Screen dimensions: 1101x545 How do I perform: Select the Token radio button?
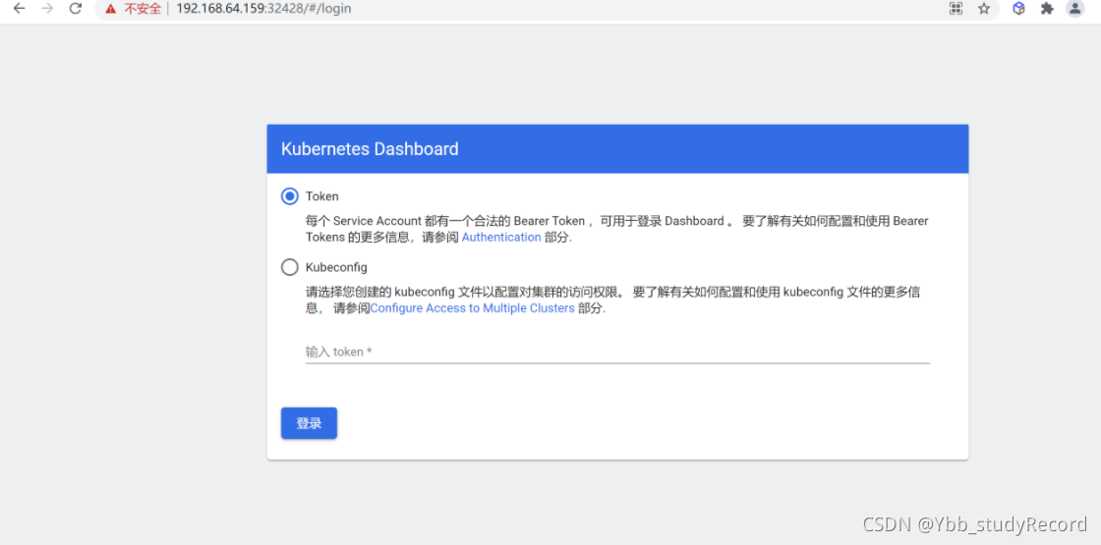[x=289, y=196]
